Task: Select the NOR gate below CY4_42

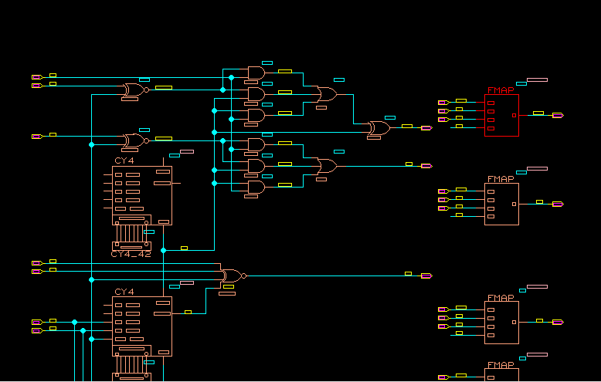Action: 232,276
